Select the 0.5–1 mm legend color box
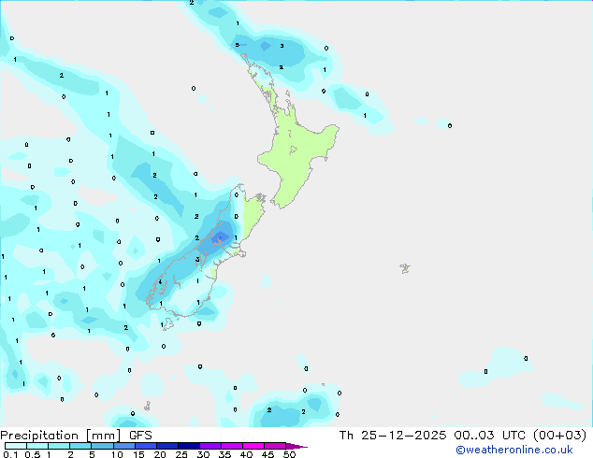This screenshot has width=593, height=458. 37,446
